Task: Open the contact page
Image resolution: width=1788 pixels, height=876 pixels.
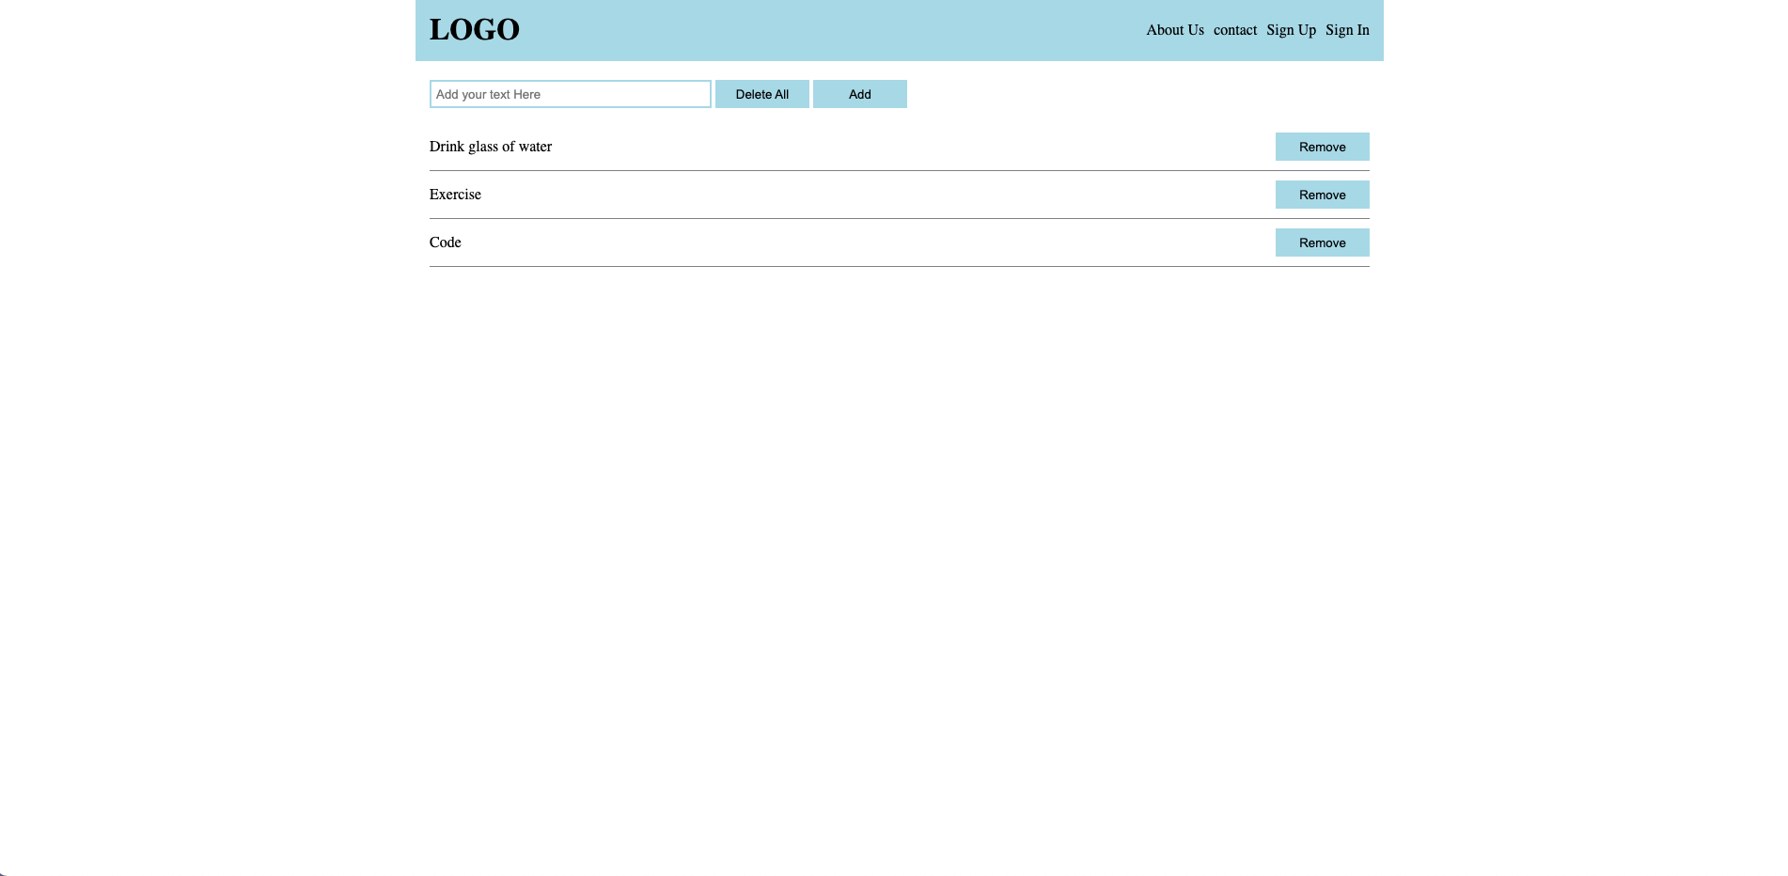Action: (1234, 29)
